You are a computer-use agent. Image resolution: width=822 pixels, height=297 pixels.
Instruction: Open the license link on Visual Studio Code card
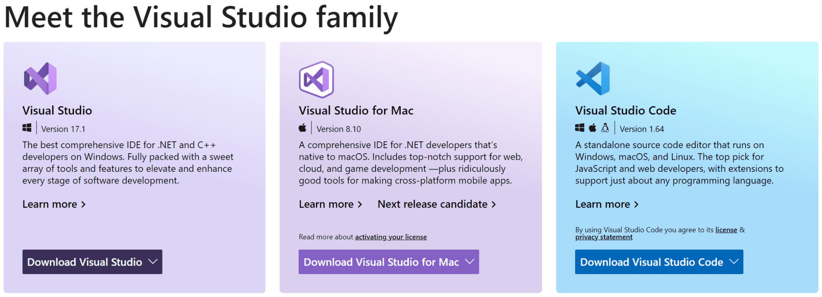point(726,230)
